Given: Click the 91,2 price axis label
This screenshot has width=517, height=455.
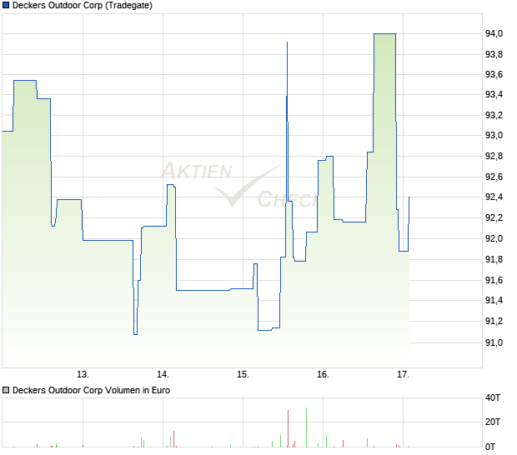Looking at the screenshot, I should 494,321.
